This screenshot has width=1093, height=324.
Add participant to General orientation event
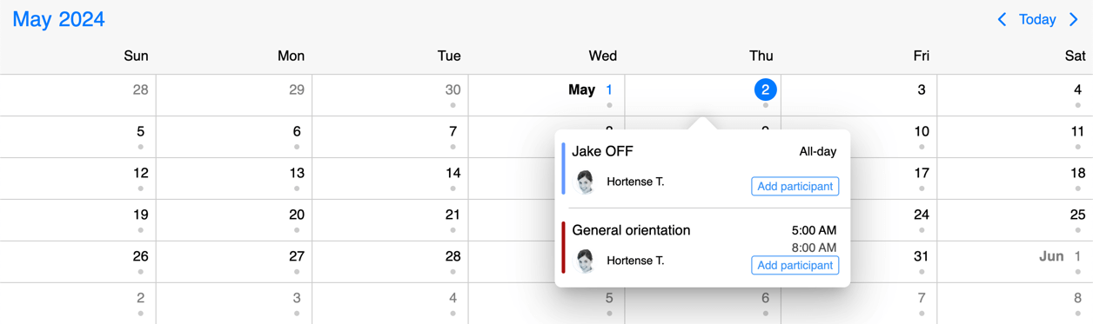795,265
